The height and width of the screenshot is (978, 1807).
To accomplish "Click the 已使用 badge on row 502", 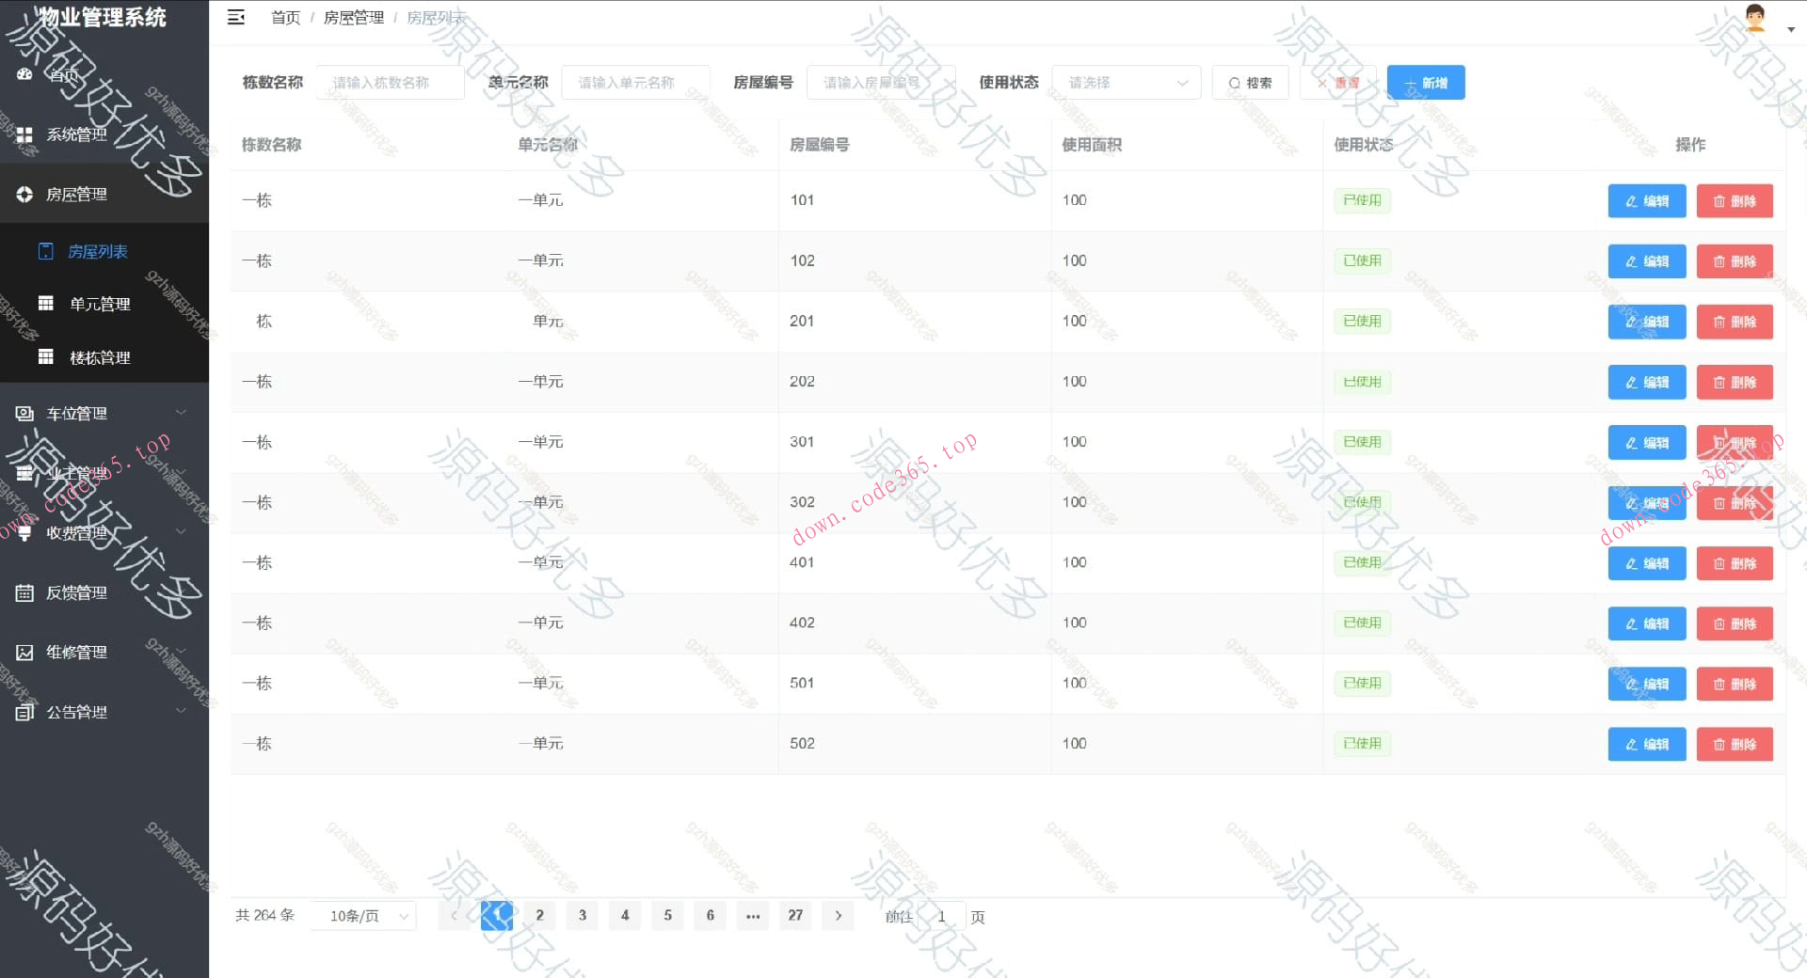I will [x=1362, y=744].
